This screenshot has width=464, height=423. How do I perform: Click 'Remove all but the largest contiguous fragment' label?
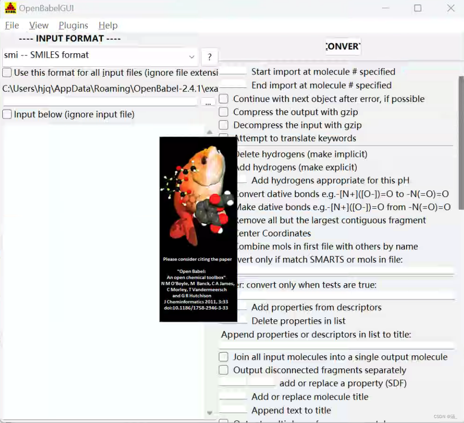pyautogui.click(x=331, y=220)
